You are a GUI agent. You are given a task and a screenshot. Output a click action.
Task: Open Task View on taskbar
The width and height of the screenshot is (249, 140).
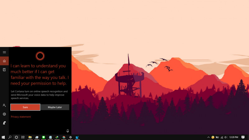coord(23,137)
